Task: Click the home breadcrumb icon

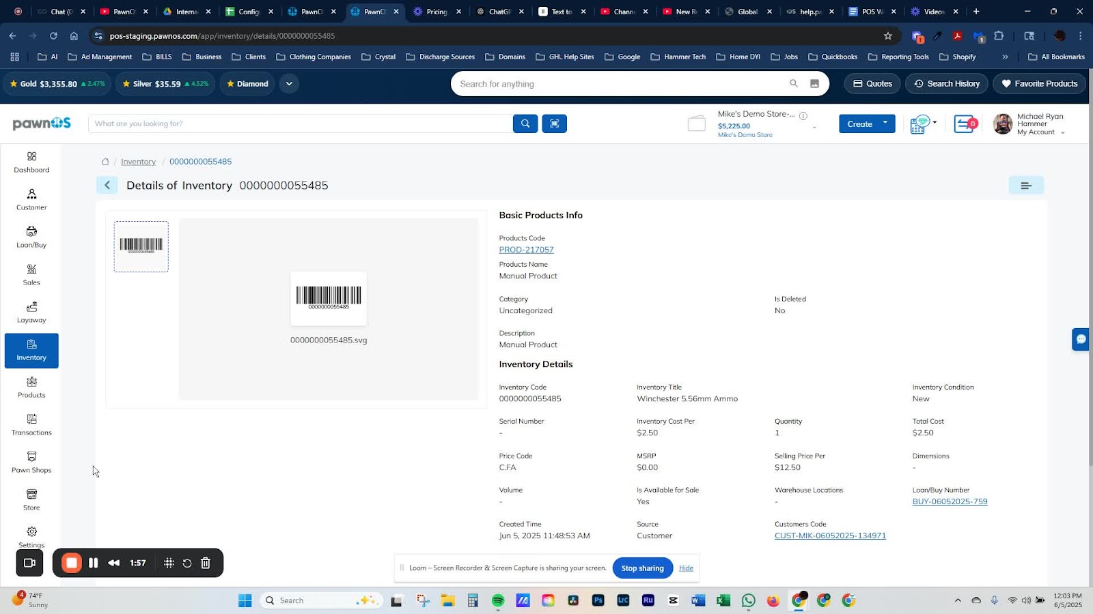Action: click(x=105, y=162)
